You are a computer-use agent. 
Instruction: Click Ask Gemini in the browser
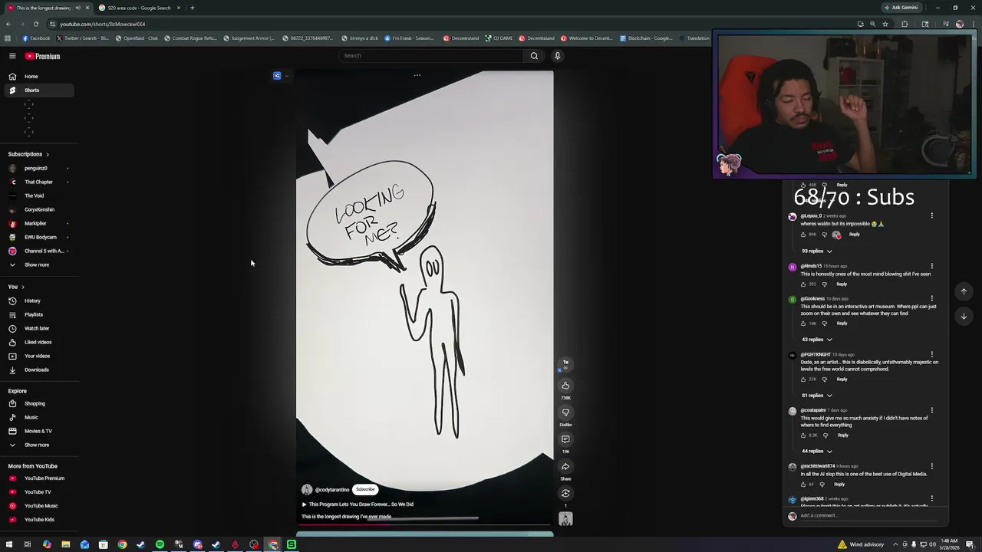[901, 8]
